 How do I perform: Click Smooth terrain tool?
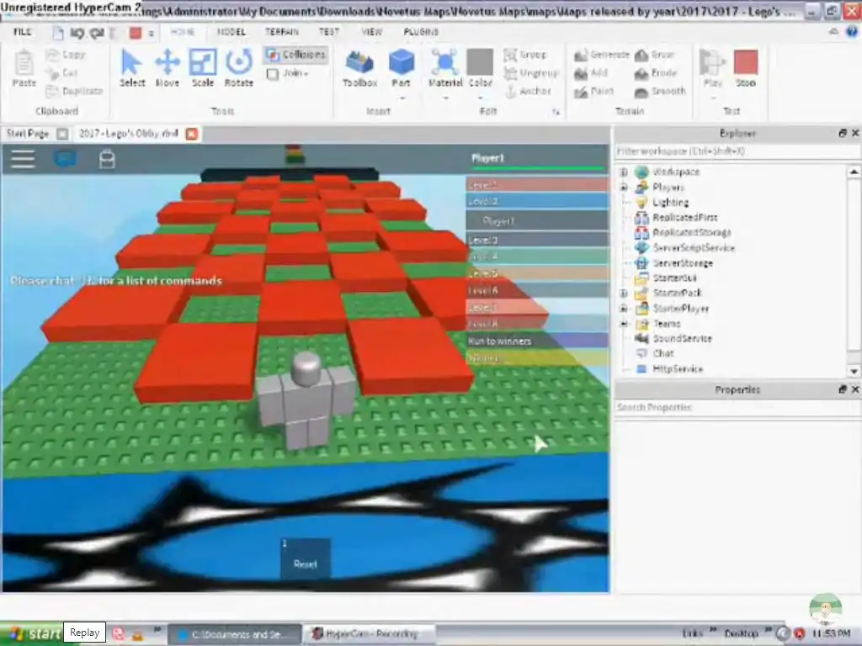coord(660,91)
